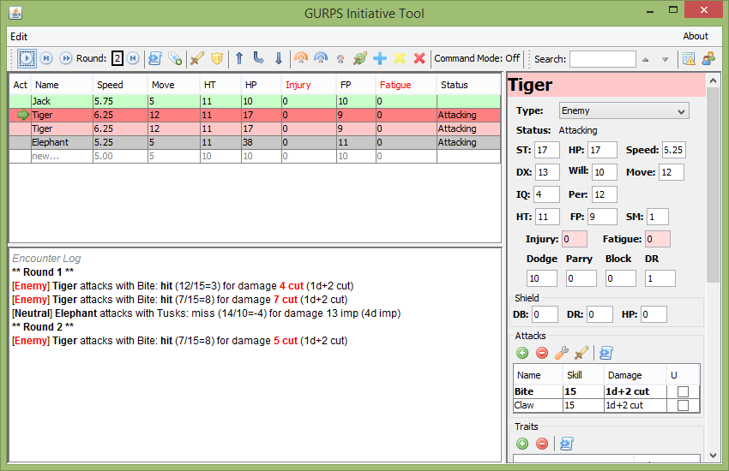This screenshot has height=471, width=729.
Task: Click the Dodge value field showing 10
Action: 542,279
